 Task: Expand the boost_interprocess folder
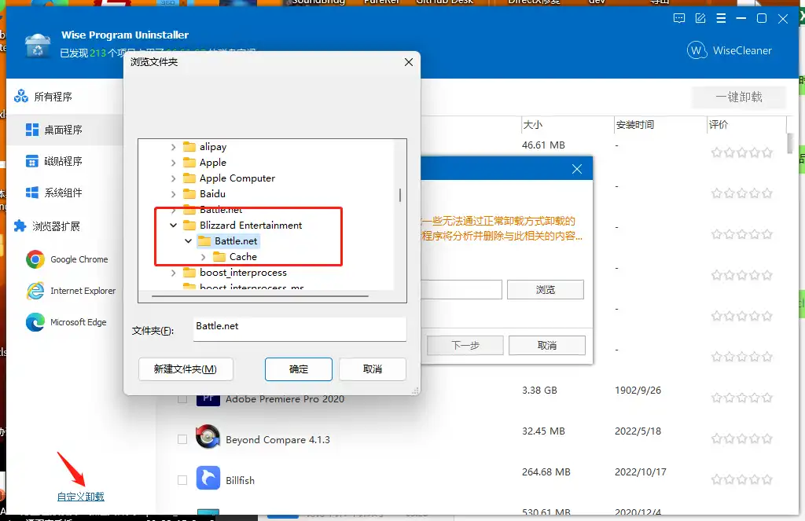174,273
